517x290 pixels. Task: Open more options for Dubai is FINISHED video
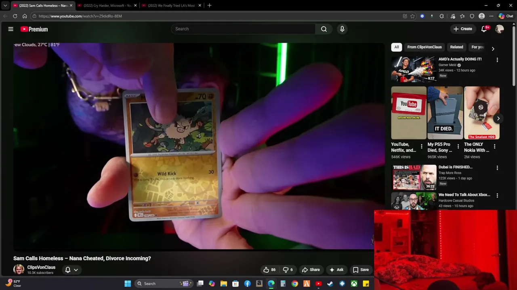(x=497, y=168)
